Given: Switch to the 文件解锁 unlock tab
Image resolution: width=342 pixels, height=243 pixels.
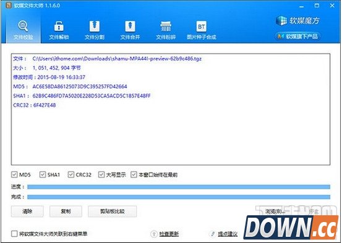Looking at the screenshot, I should [59, 30].
